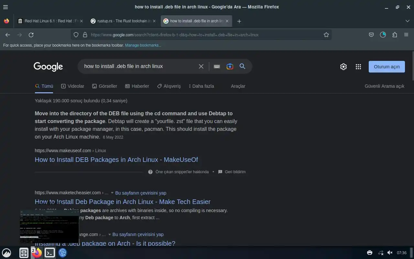This screenshot has width=414, height=259.
Task: Click the printer tray icon
Action: (x=370, y=253)
